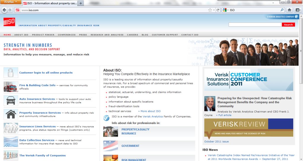Reload the current page
The width and height of the screenshot is (303, 161).
(218, 10)
